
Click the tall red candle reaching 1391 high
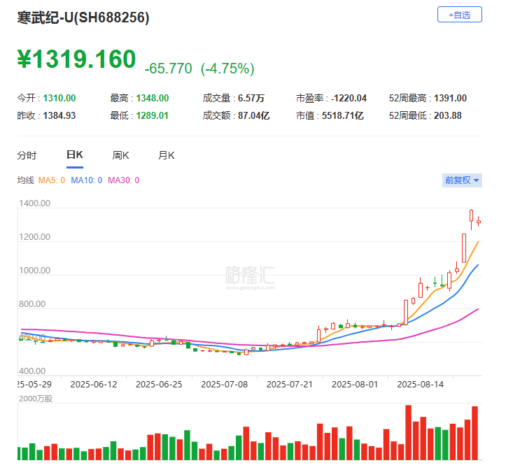pos(472,220)
